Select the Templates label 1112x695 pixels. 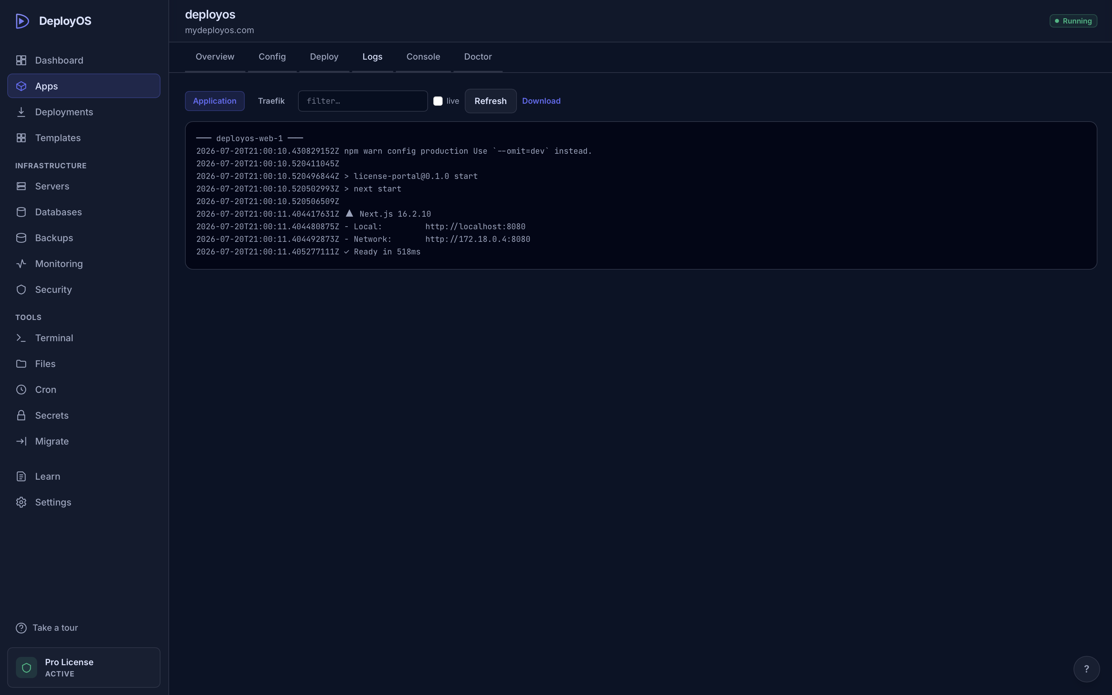point(58,138)
